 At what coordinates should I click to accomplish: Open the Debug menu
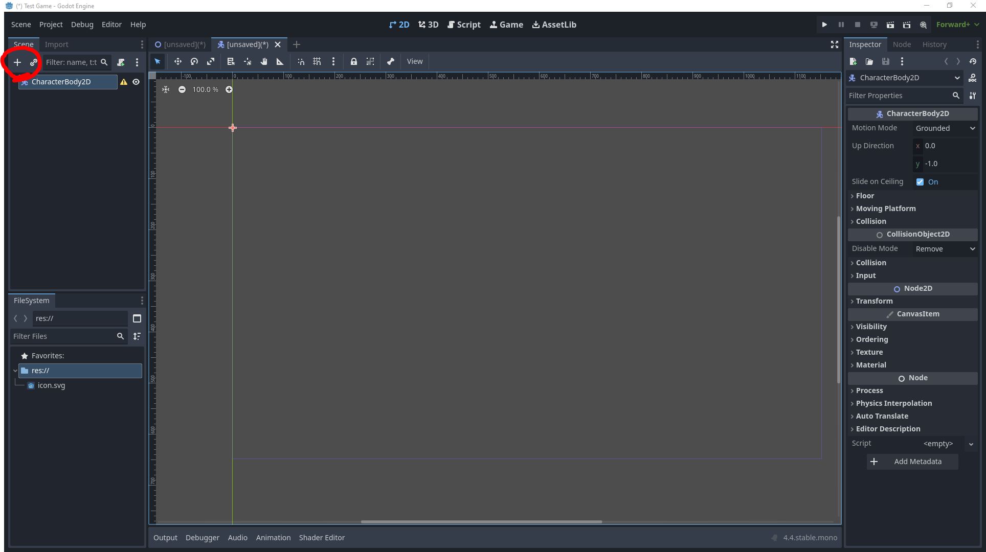[x=82, y=25]
